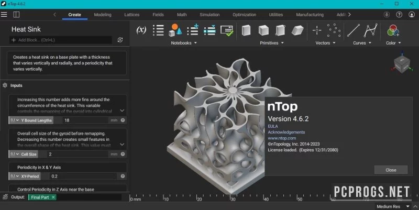Switch to the Manufacturing tab
This screenshot has width=419, height=210.
pos(310,15)
